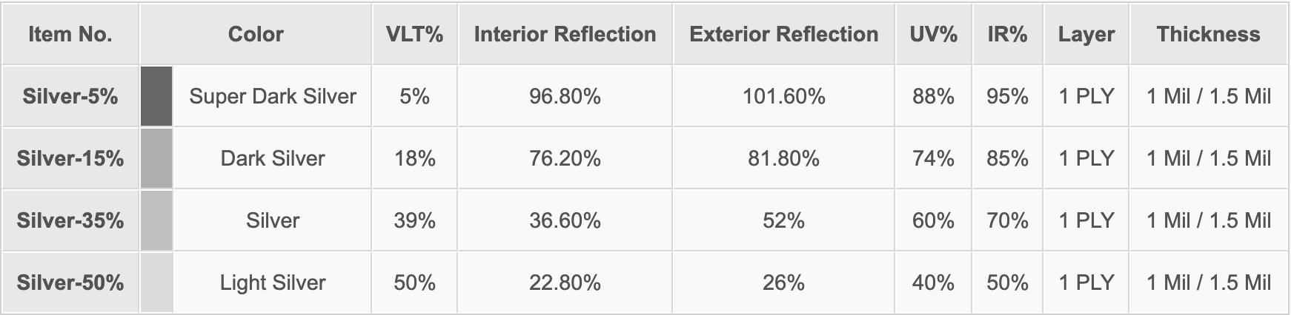Screen dimensions: 1291x315
Task: Select the Silver-50% item cell
Action: (70, 282)
